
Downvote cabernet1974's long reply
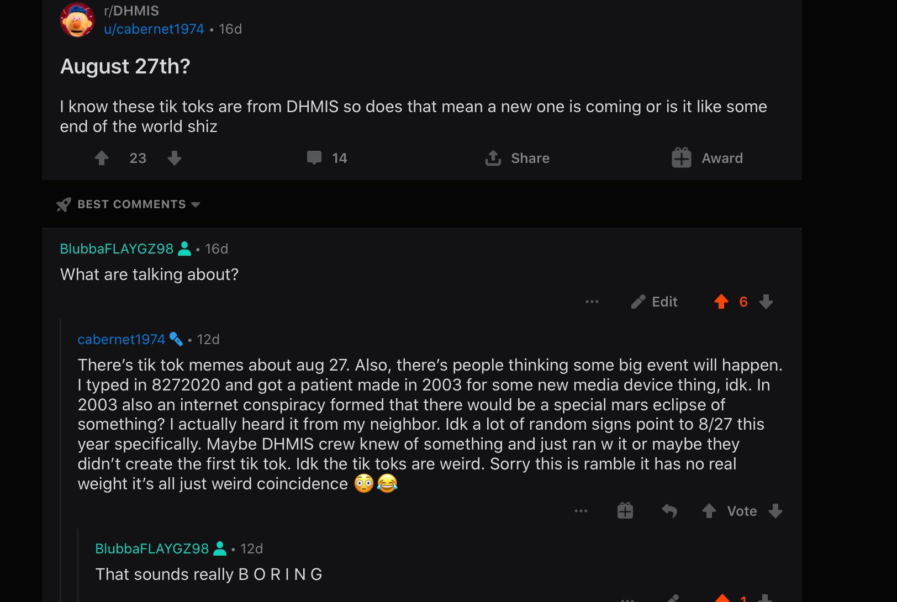pyautogui.click(x=775, y=511)
